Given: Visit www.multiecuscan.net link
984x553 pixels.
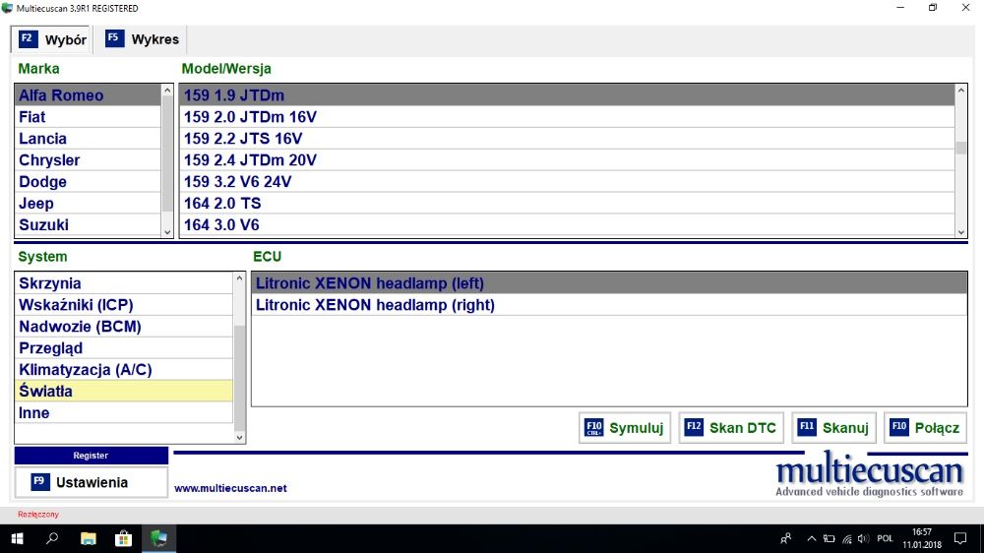Looking at the screenshot, I should pos(230,488).
